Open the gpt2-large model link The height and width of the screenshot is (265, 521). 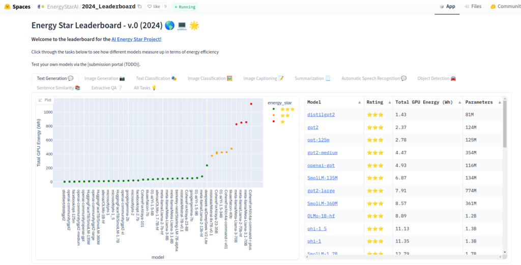pyautogui.click(x=321, y=191)
